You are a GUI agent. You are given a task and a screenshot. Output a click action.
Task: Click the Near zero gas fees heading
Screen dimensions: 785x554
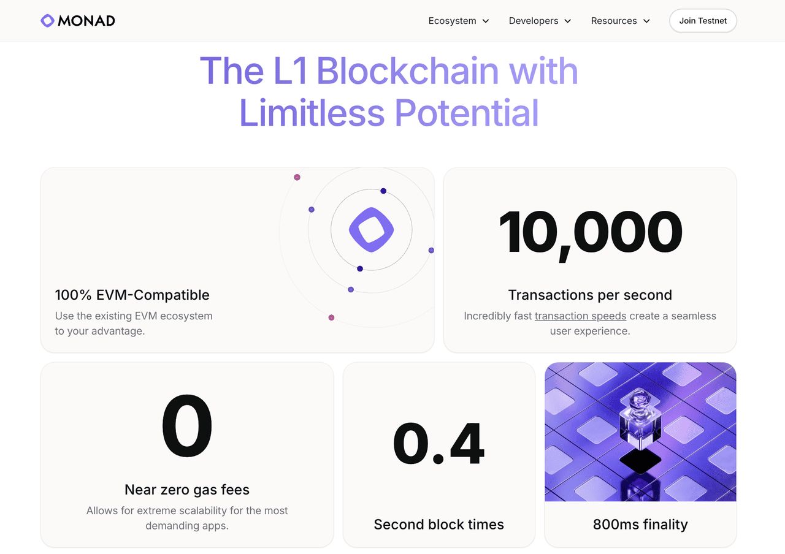tap(187, 490)
